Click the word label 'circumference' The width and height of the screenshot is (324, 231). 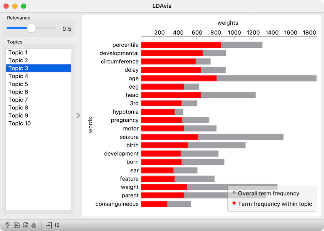[x=120, y=62]
